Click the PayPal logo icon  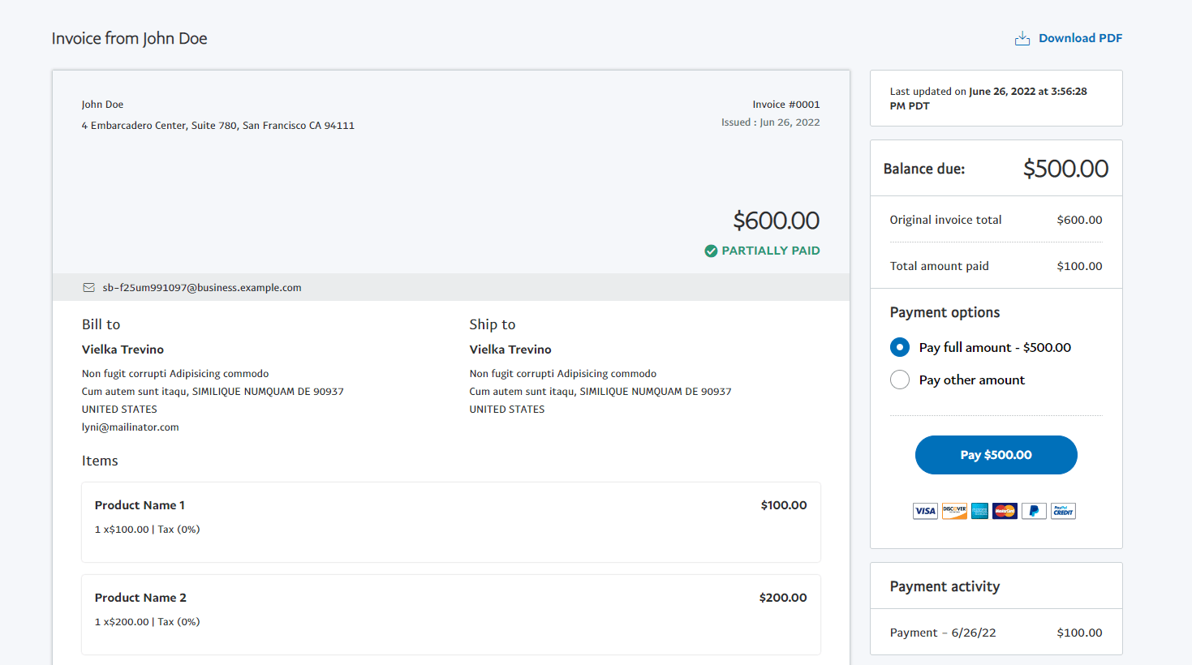[1034, 511]
